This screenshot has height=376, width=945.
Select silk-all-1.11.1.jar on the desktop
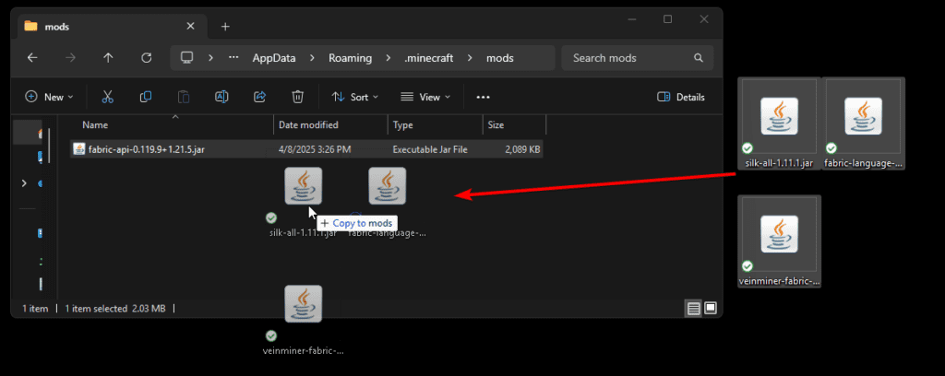point(779,123)
